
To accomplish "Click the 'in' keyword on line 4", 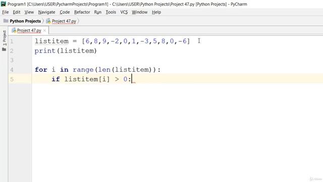I will pos(64,70).
